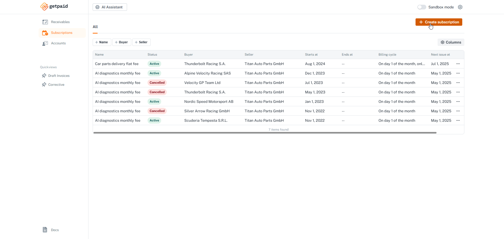Open row menu for Scuderia Tempesta S.R.L.

tap(458, 120)
